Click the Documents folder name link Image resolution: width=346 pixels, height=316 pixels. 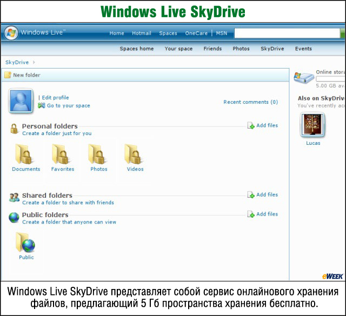pyautogui.click(x=26, y=169)
